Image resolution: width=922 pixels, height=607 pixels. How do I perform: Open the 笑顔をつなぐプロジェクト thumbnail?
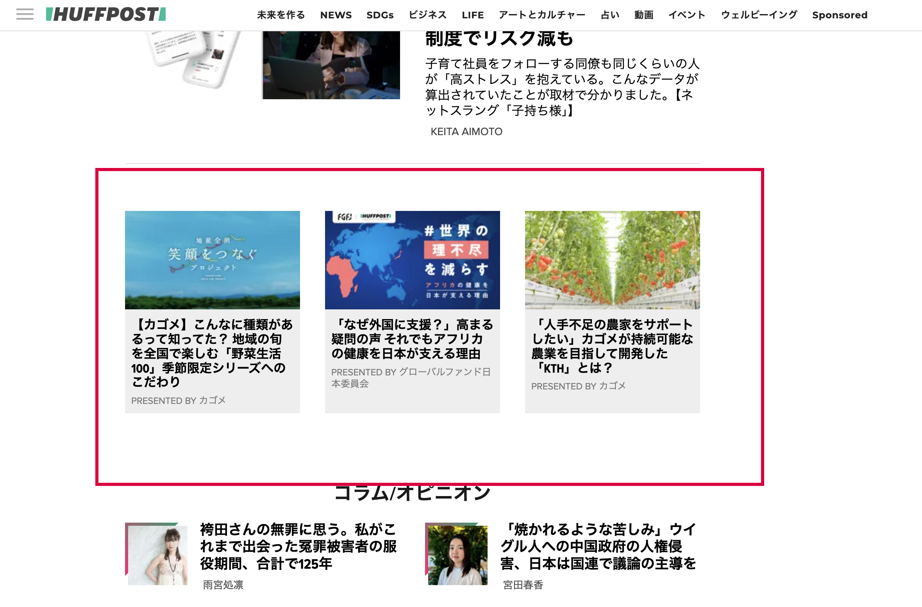[213, 260]
